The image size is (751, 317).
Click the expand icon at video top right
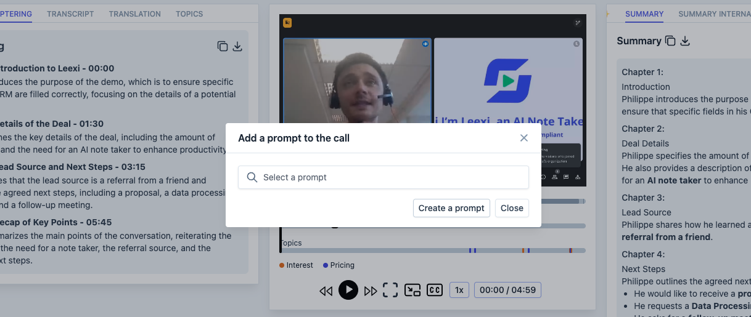(578, 23)
